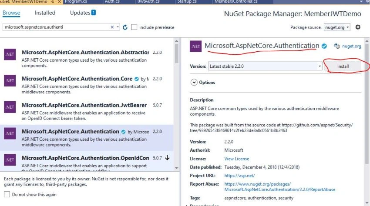Click the .NET icon of Authentication.Core package
The height and width of the screenshot is (206, 370).
tap(10, 80)
